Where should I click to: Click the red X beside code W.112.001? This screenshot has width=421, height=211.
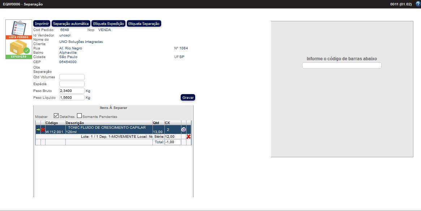(43, 129)
